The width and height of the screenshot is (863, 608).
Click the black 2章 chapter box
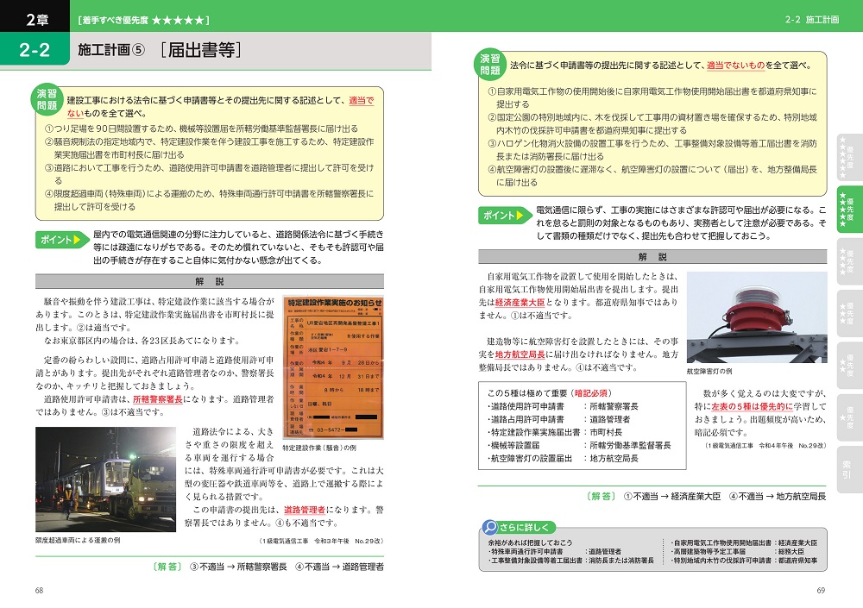click(x=35, y=16)
